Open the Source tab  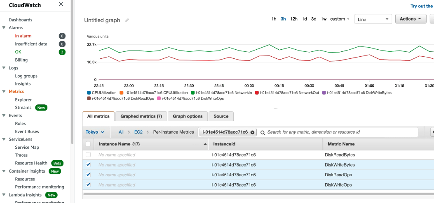tap(221, 116)
